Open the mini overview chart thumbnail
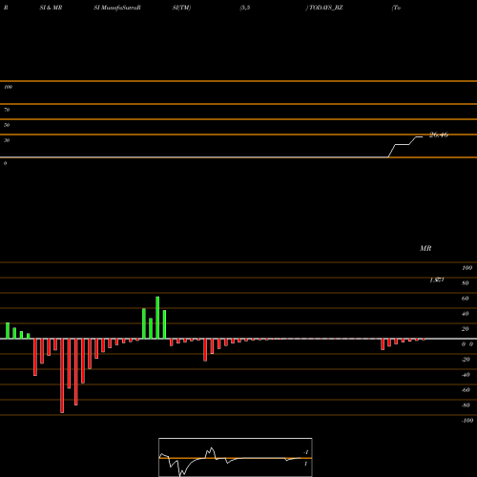Screen dimensions: 477x477 point(236,457)
